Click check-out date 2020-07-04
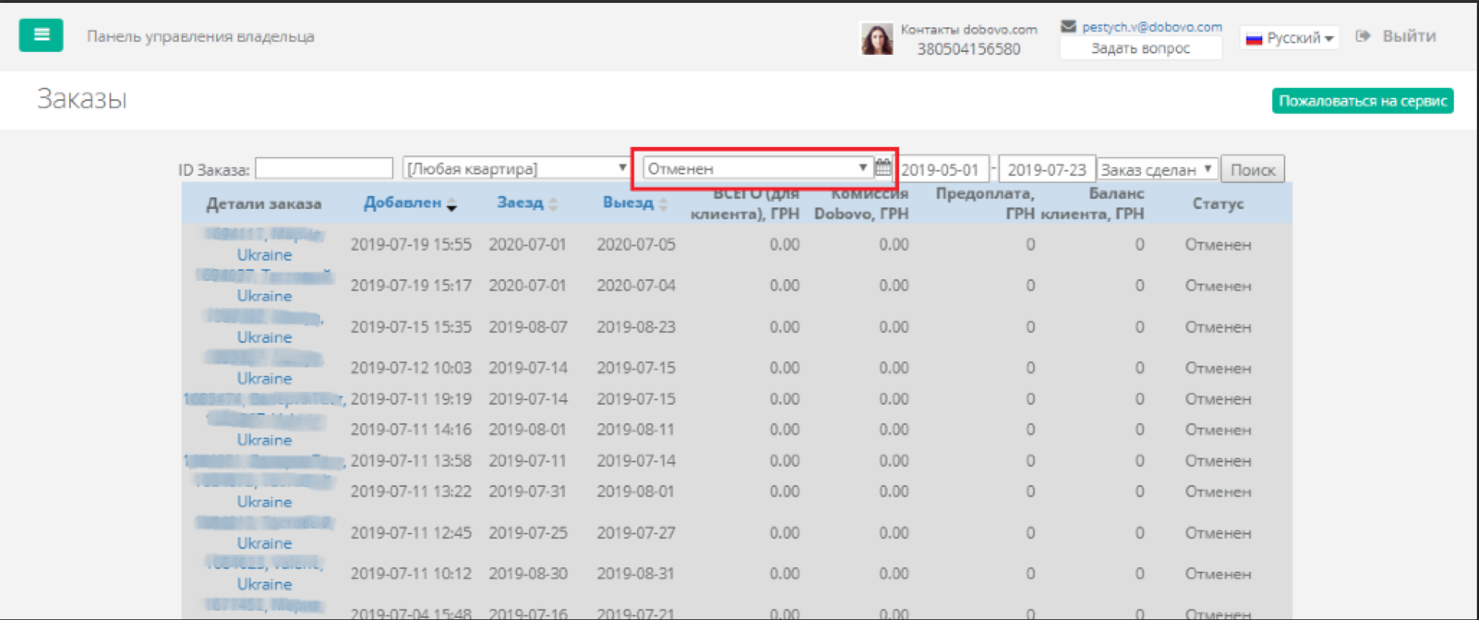The image size is (1479, 620). pyautogui.click(x=636, y=285)
